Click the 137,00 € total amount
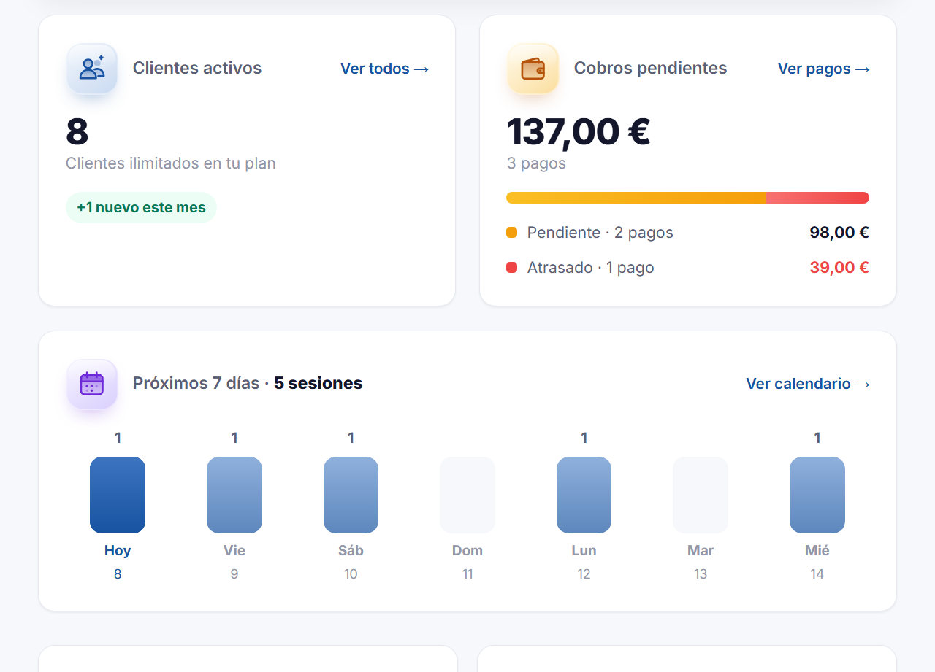Screen dimensions: 935x672 pos(579,132)
